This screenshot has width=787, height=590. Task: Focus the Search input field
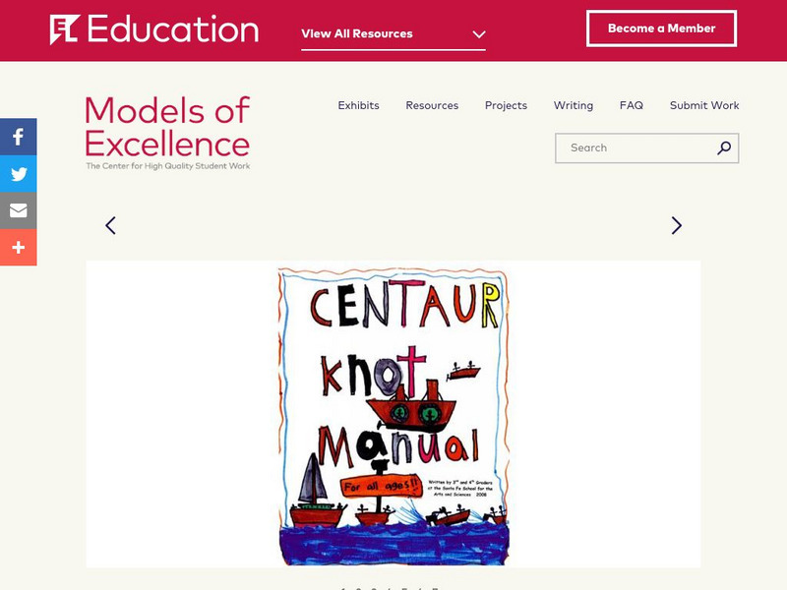pyautogui.click(x=635, y=148)
